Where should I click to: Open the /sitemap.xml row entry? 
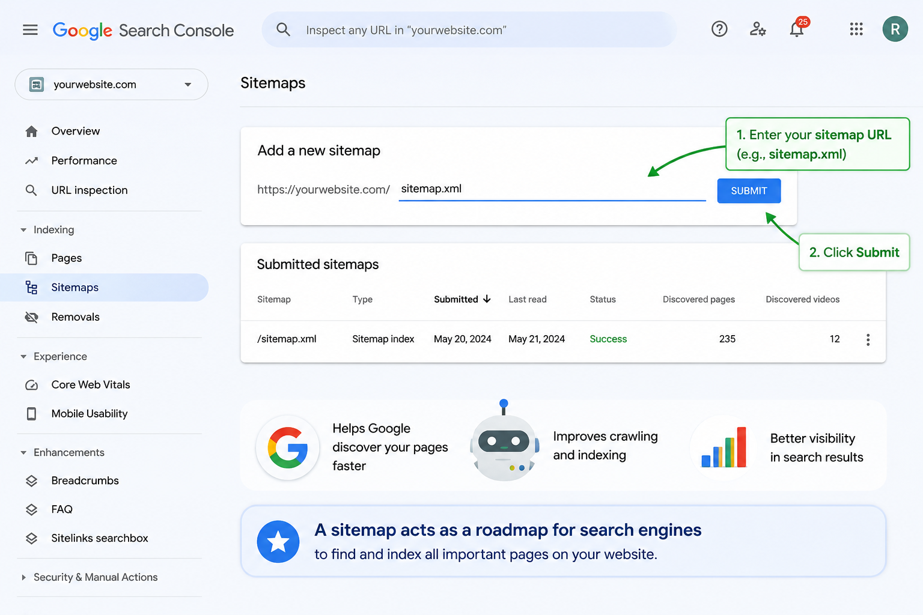(287, 339)
